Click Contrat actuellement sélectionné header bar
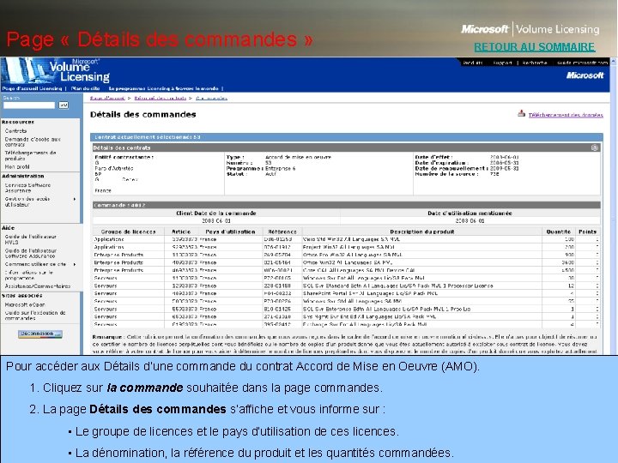618x463 pixels. 347,137
